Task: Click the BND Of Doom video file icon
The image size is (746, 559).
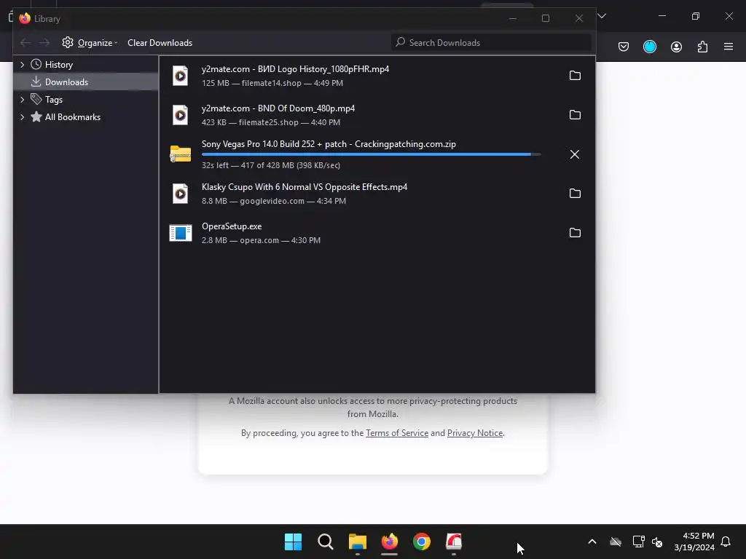Action: point(181,115)
